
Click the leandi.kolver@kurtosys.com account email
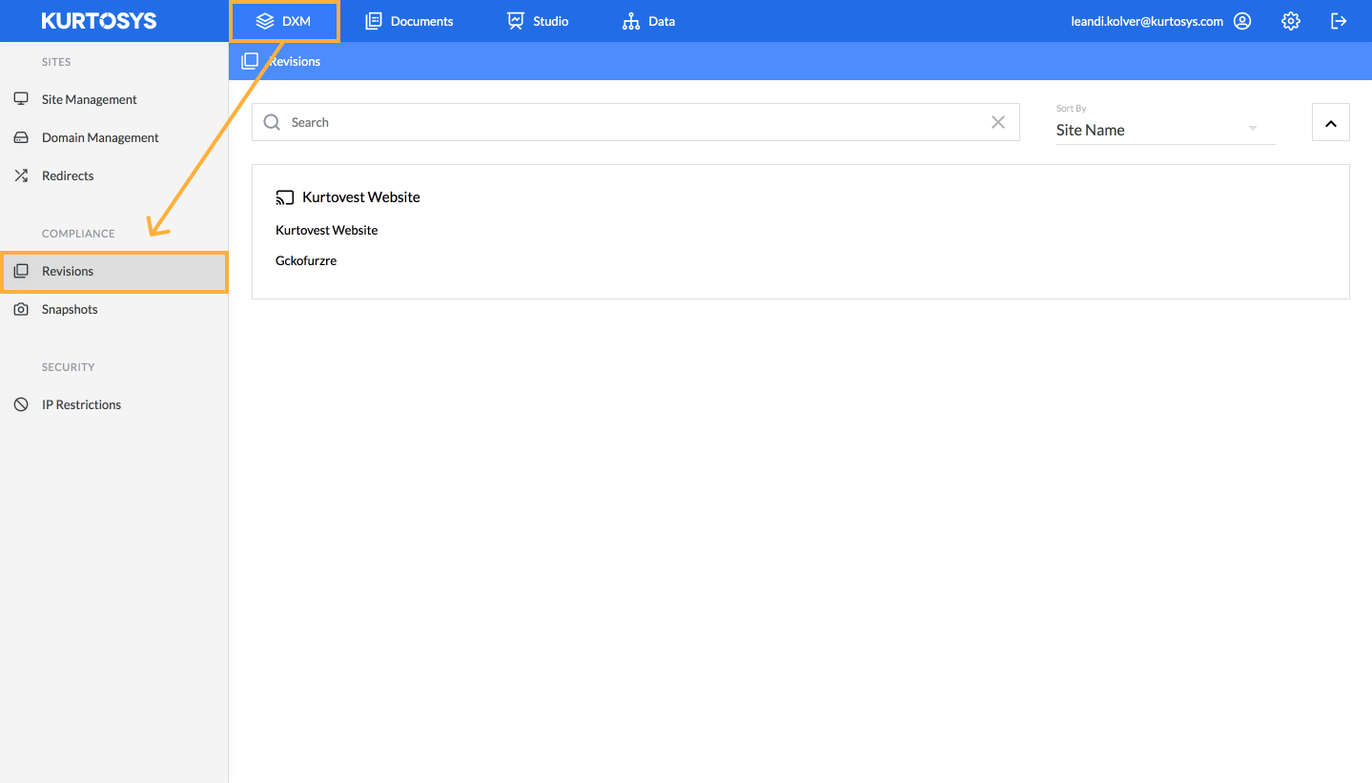[1147, 21]
